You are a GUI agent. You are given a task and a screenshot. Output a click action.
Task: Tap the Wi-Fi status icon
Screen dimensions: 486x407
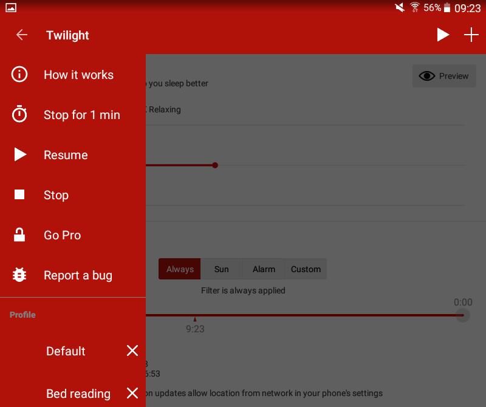[415, 7]
